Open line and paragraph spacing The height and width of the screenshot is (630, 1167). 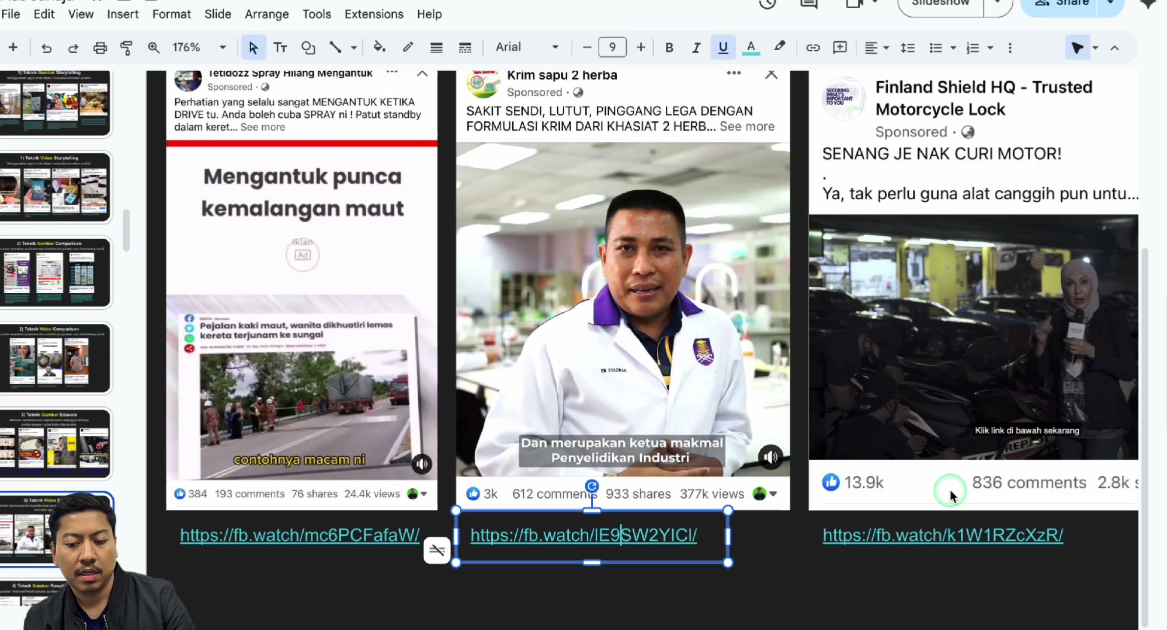[908, 48]
